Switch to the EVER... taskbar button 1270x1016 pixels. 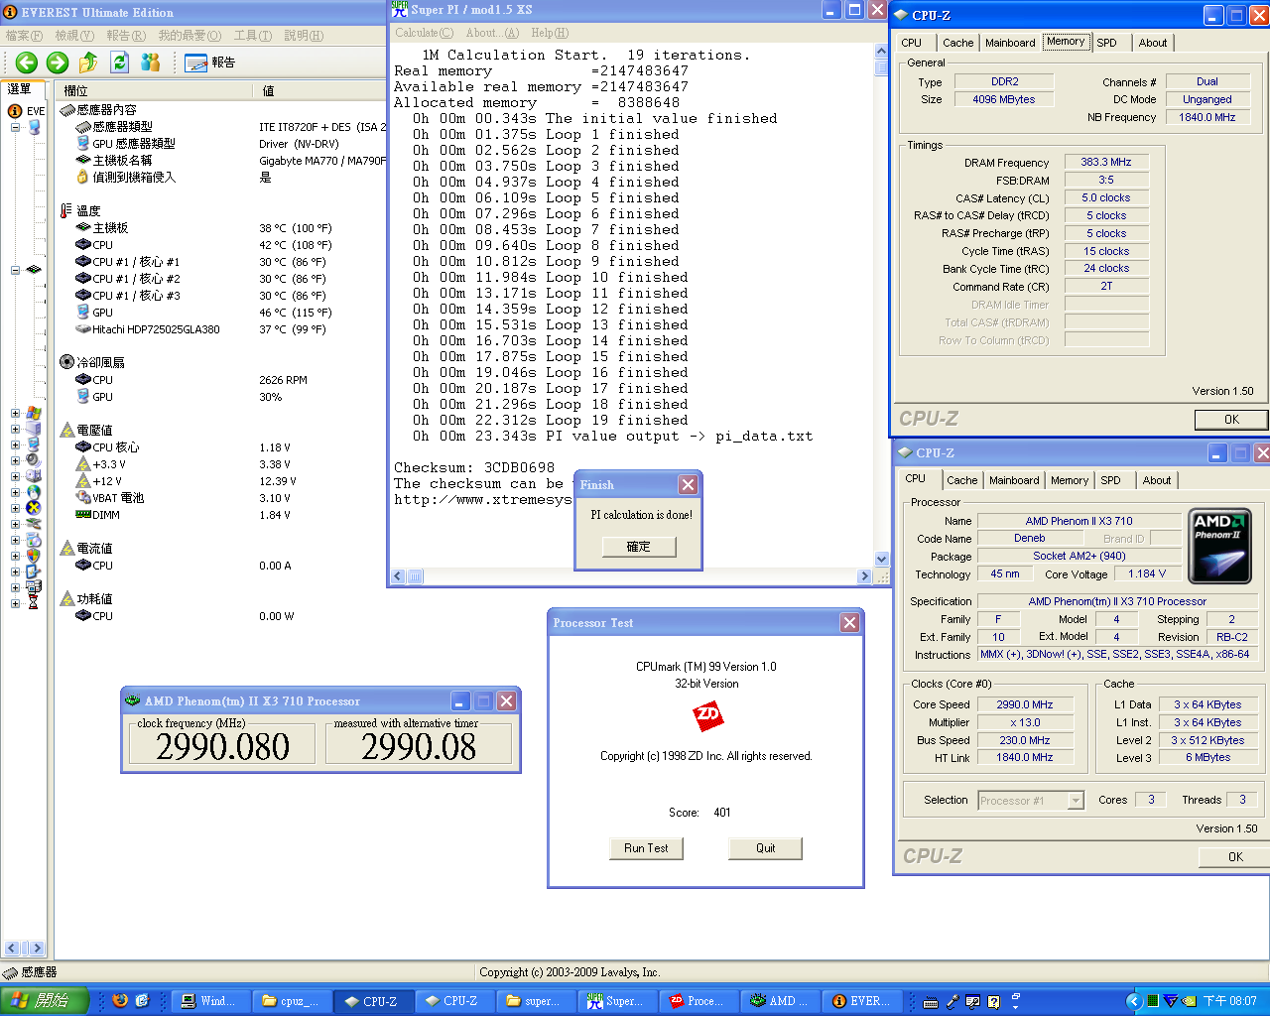[860, 1001]
